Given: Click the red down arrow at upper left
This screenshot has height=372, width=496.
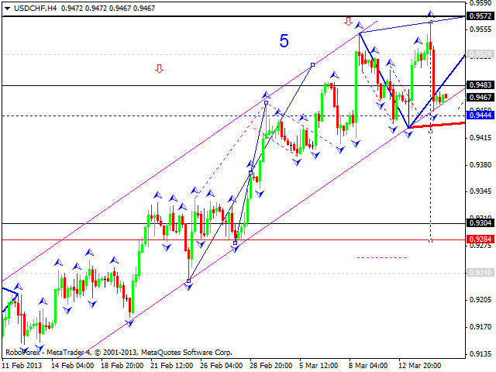Looking at the screenshot, I should (160, 68).
